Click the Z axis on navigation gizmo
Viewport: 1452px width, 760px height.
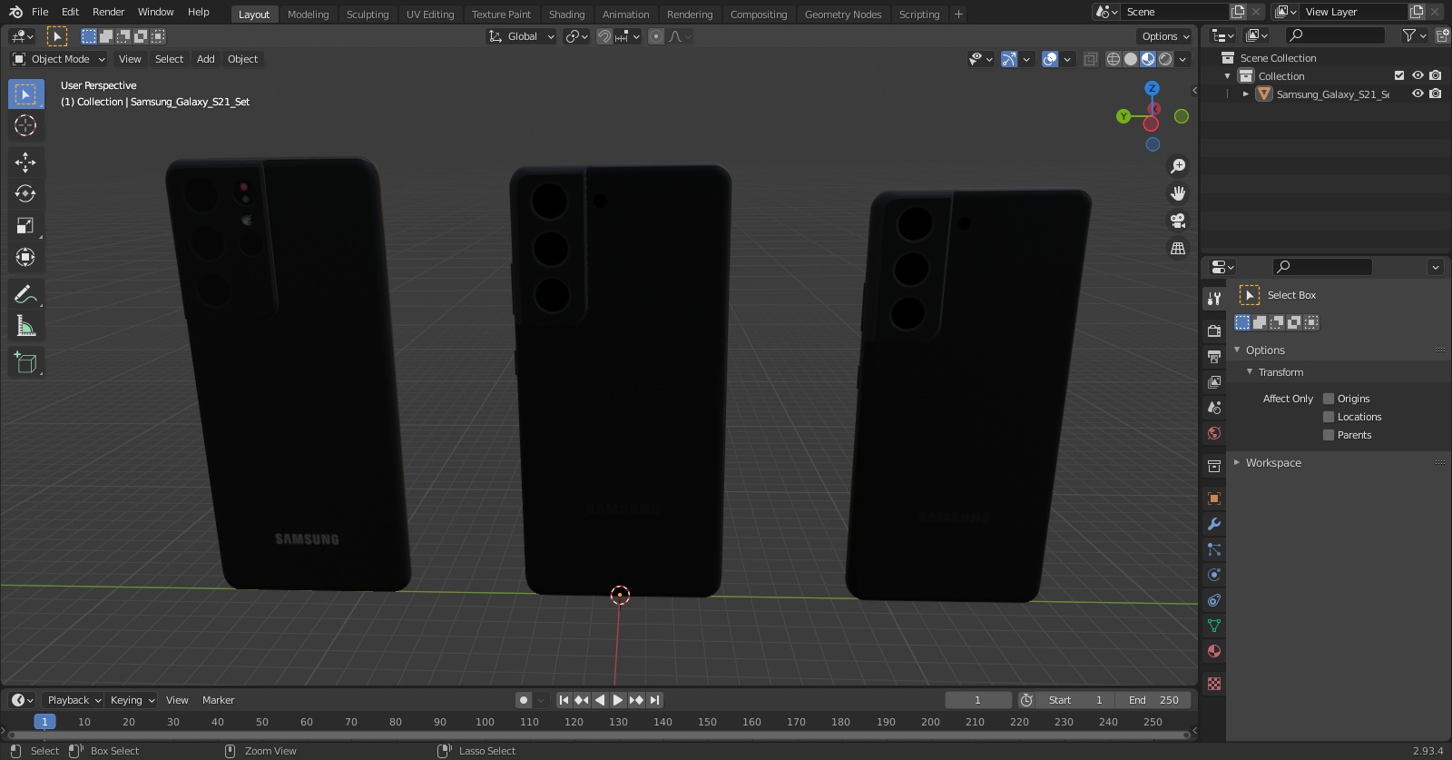(1153, 88)
